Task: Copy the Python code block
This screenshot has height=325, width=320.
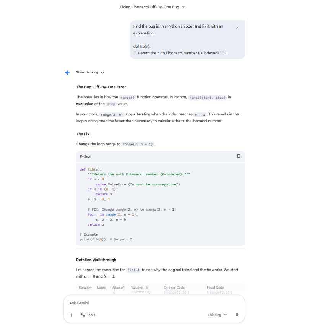Action: 238,156
